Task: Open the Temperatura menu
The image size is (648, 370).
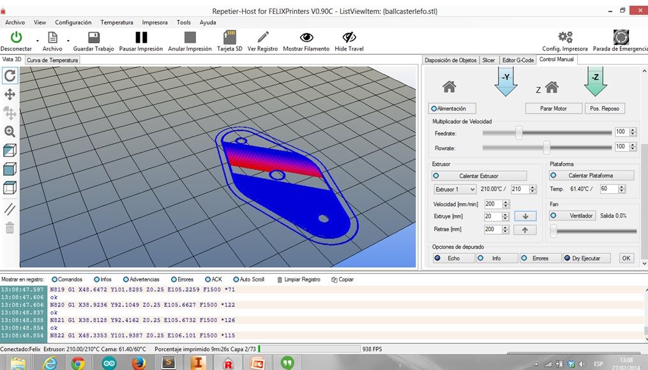Action: (x=117, y=22)
